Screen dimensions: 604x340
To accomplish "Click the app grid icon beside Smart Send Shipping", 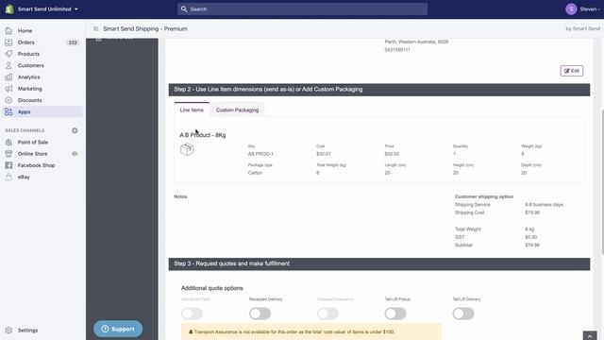I will 96,29.
